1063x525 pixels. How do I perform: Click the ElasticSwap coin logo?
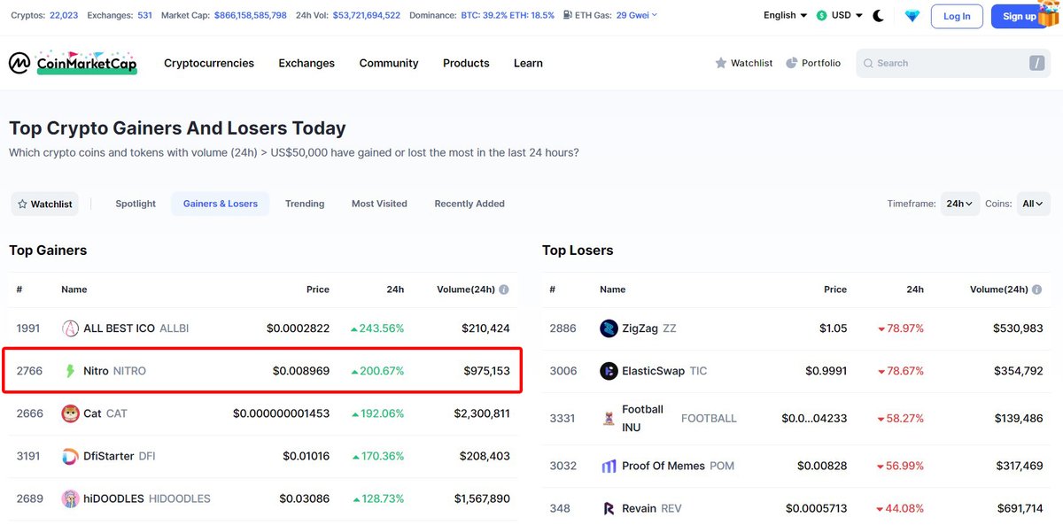609,371
